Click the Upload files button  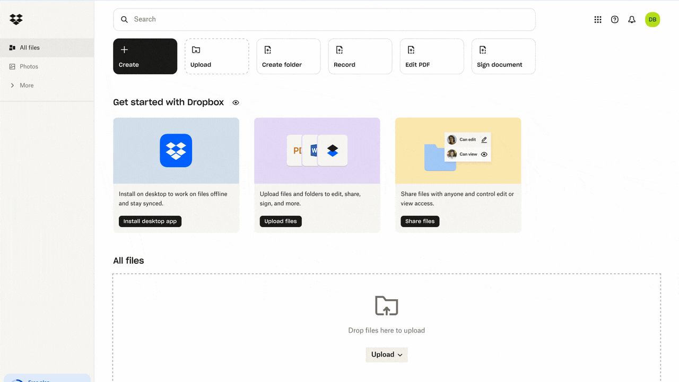click(x=281, y=221)
